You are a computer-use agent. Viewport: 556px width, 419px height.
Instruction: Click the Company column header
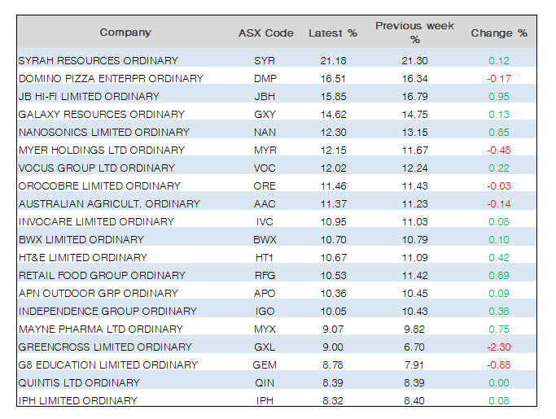(125, 33)
